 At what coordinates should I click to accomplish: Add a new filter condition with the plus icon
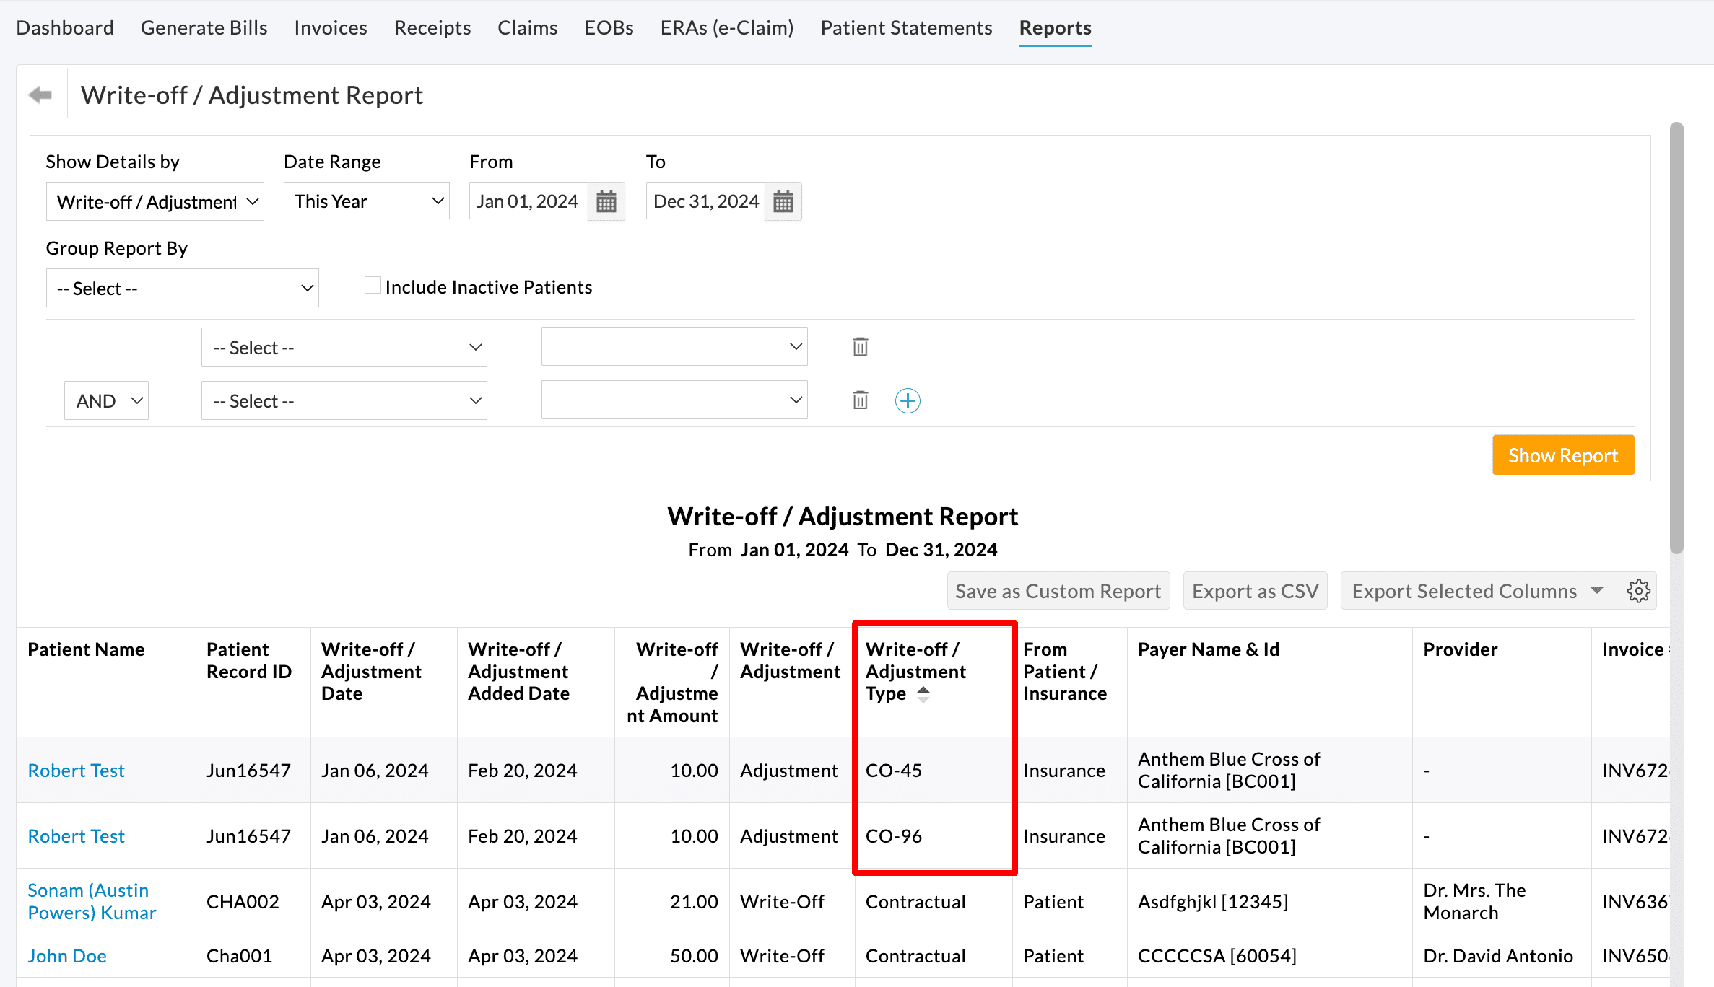pyautogui.click(x=908, y=400)
